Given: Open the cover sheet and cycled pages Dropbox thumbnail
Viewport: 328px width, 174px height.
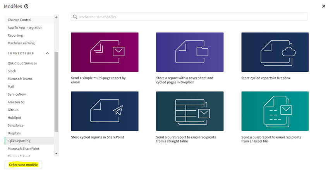Looking at the screenshot, I should [190, 52].
